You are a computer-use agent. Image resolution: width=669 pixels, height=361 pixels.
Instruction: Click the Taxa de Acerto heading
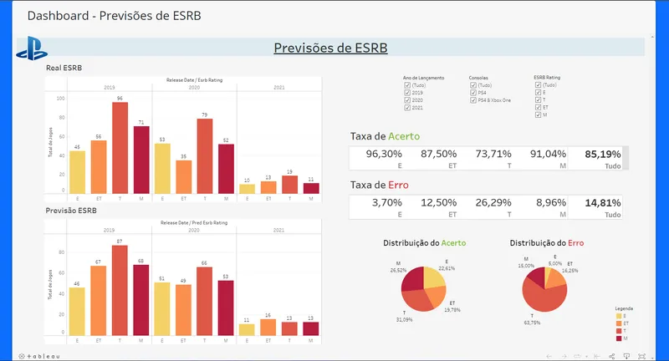click(385, 136)
